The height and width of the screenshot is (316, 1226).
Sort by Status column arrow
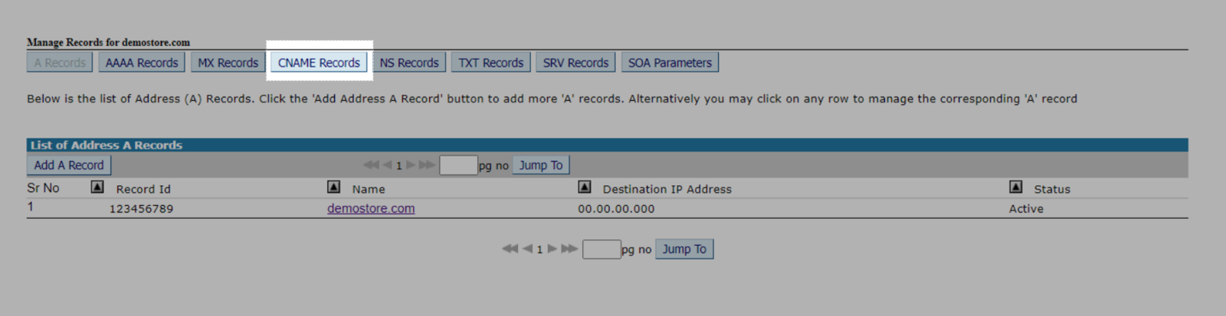point(1016,187)
